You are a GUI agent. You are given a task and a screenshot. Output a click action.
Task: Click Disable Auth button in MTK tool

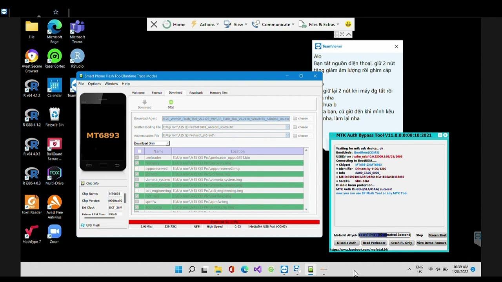click(347, 243)
